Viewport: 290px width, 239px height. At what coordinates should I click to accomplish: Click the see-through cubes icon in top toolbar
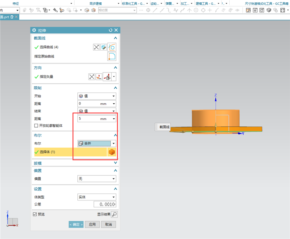(276, 10)
